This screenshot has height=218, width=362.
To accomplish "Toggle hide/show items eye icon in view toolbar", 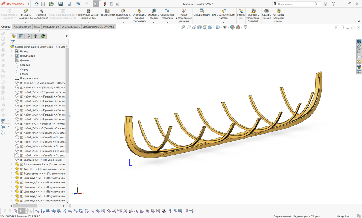I will (225, 27).
